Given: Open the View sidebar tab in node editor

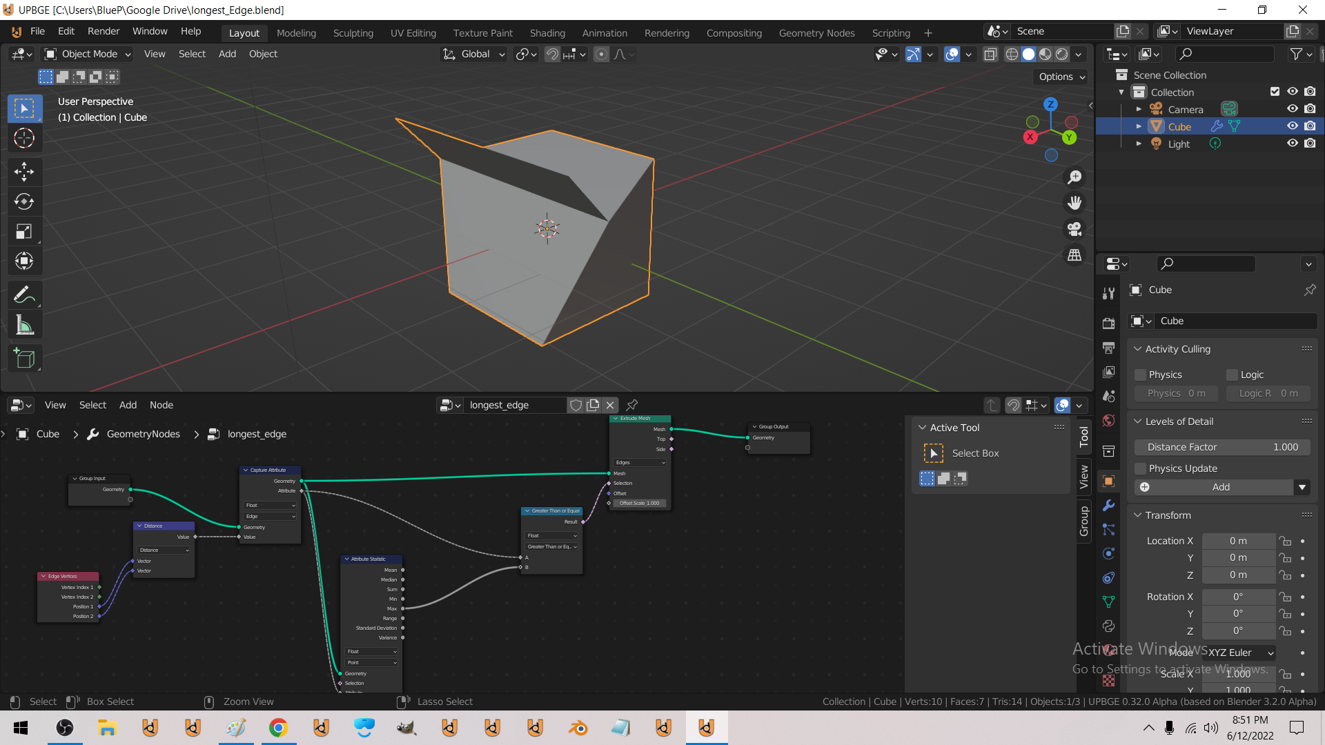Looking at the screenshot, I should pyautogui.click(x=1083, y=476).
